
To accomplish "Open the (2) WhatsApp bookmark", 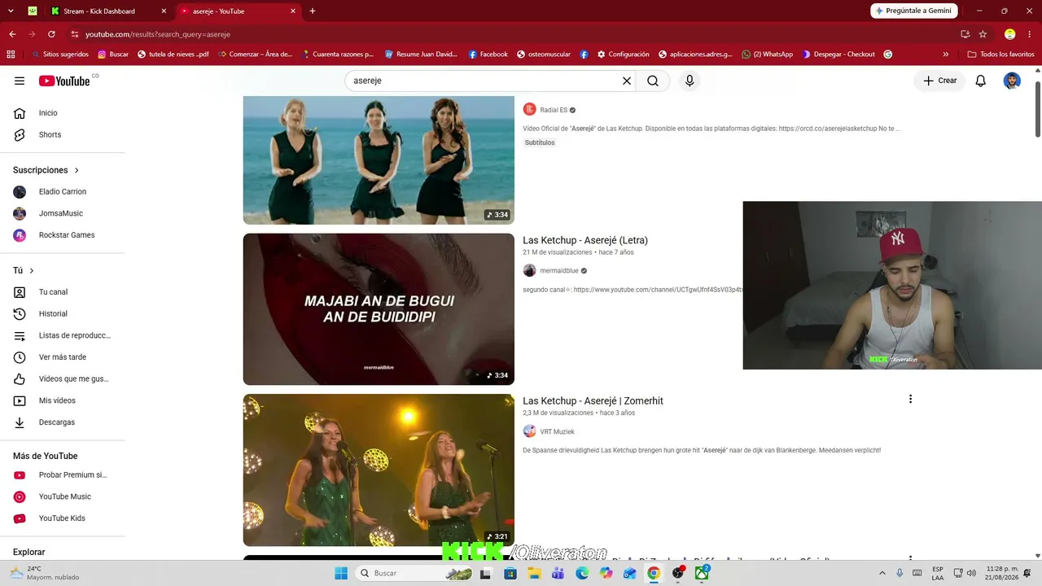I will click(767, 55).
